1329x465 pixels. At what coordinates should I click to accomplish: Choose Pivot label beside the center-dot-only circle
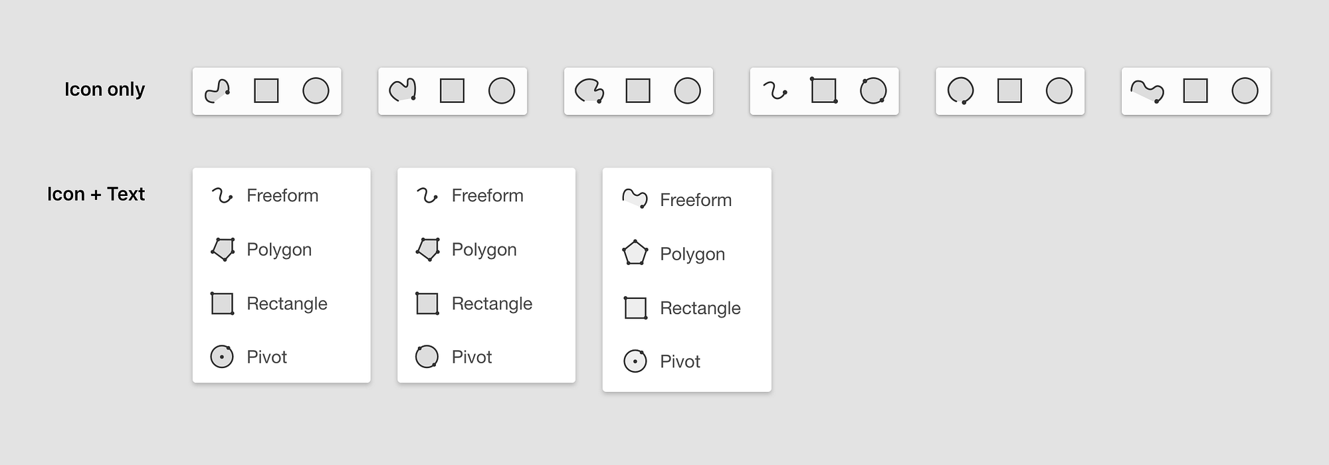coord(680,362)
